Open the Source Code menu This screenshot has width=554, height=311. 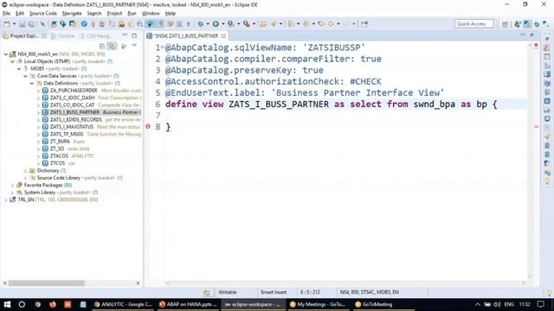42,14
